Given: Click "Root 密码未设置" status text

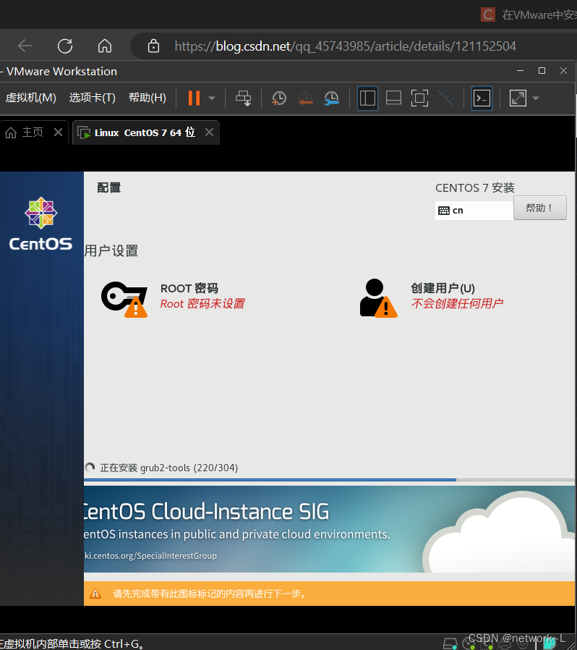Looking at the screenshot, I should [x=202, y=303].
